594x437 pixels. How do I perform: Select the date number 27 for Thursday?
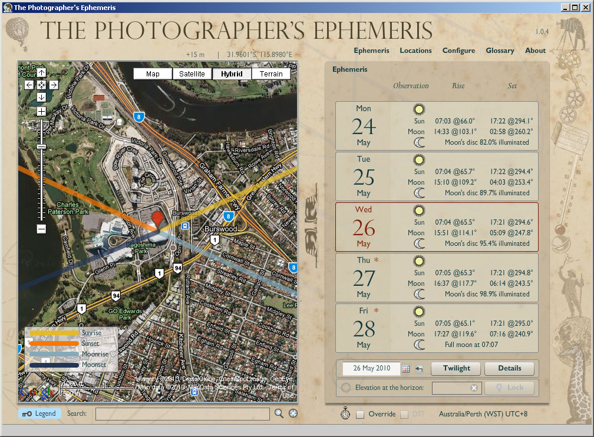(364, 278)
